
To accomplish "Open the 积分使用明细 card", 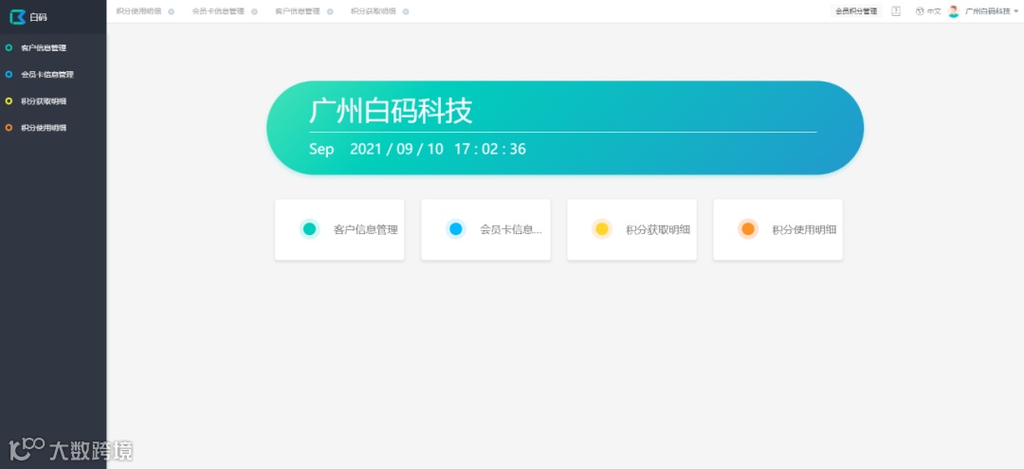I will point(777,229).
